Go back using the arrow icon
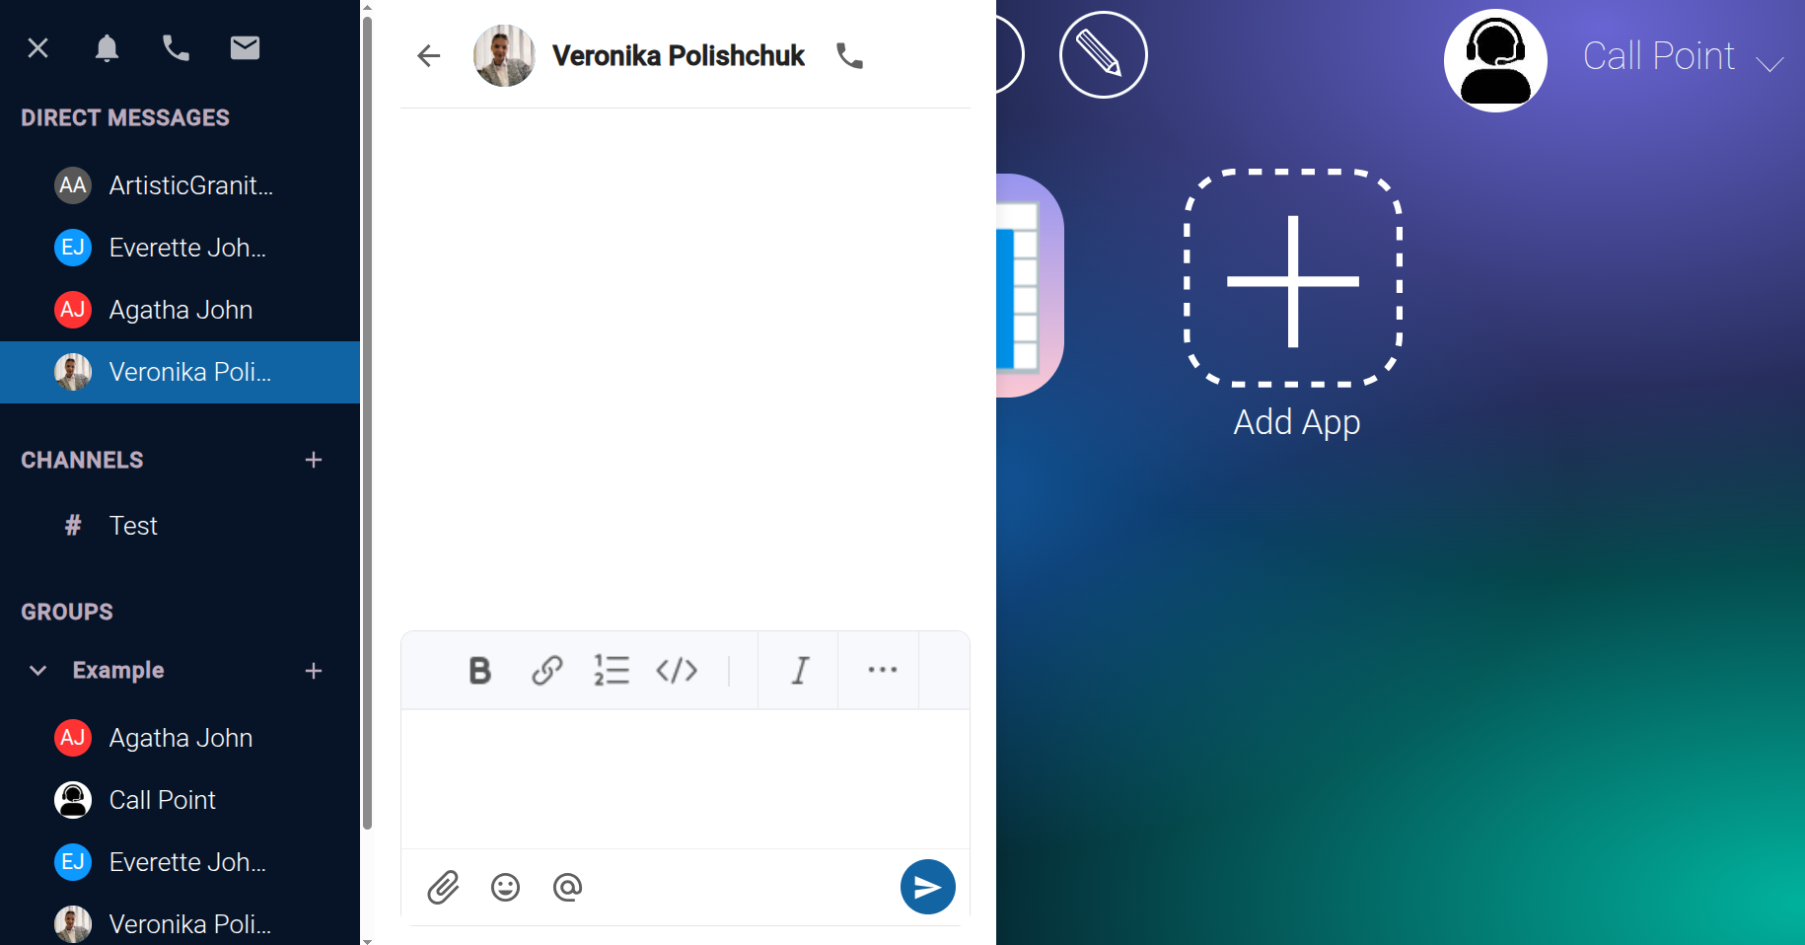This screenshot has height=945, width=1805. pos(428,56)
